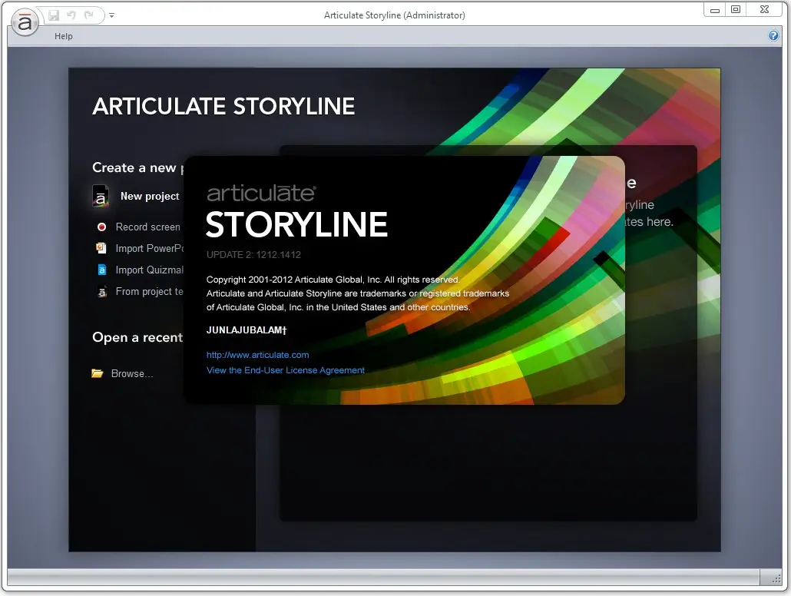The height and width of the screenshot is (596, 791).
Task: Close the Articulate Storyline window
Action: click(765, 9)
